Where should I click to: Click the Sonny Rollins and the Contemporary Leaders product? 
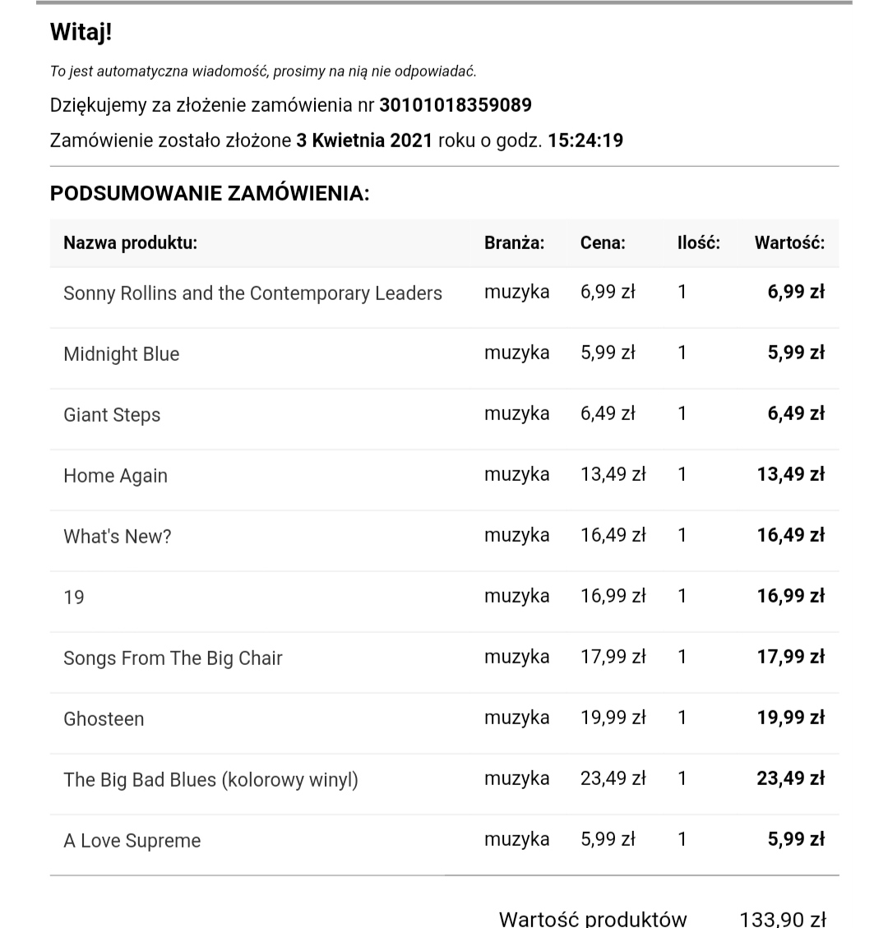click(x=252, y=293)
